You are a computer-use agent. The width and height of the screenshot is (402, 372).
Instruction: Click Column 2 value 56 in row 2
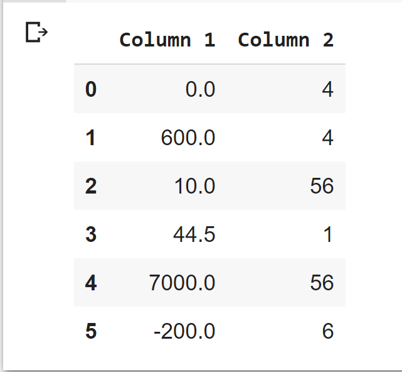pos(322,186)
